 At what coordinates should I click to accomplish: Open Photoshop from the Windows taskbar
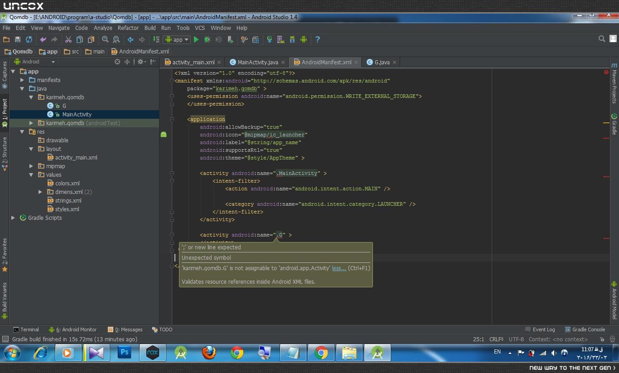(125, 352)
